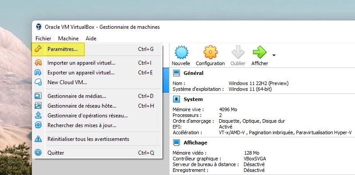The image size is (355, 175).
Task: Click the Serveur de bureau à distance label
Action: pyautogui.click(x=205, y=164)
